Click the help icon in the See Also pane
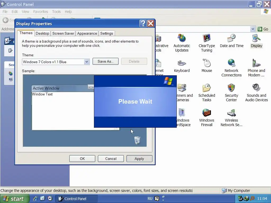This screenshot has width=271, height=203. pyautogui.click(x=11, y=79)
